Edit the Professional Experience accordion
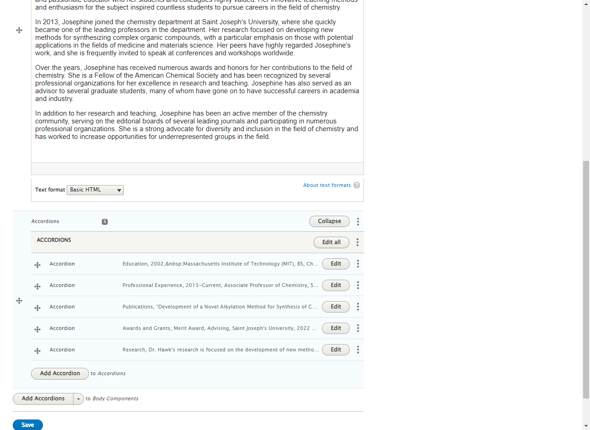Viewport: 590px width, 430px height. (x=336, y=285)
